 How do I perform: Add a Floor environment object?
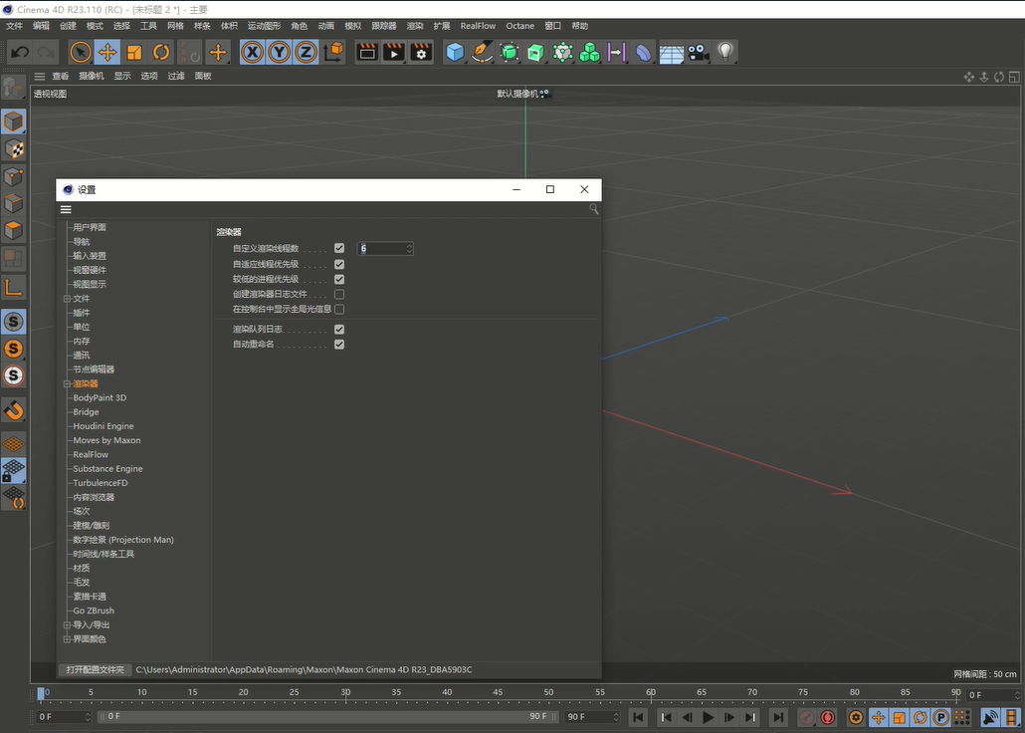click(672, 52)
